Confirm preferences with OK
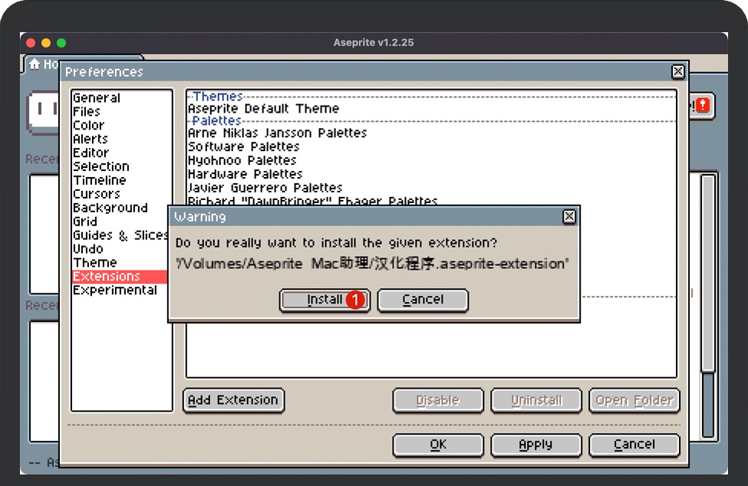 [x=438, y=445]
